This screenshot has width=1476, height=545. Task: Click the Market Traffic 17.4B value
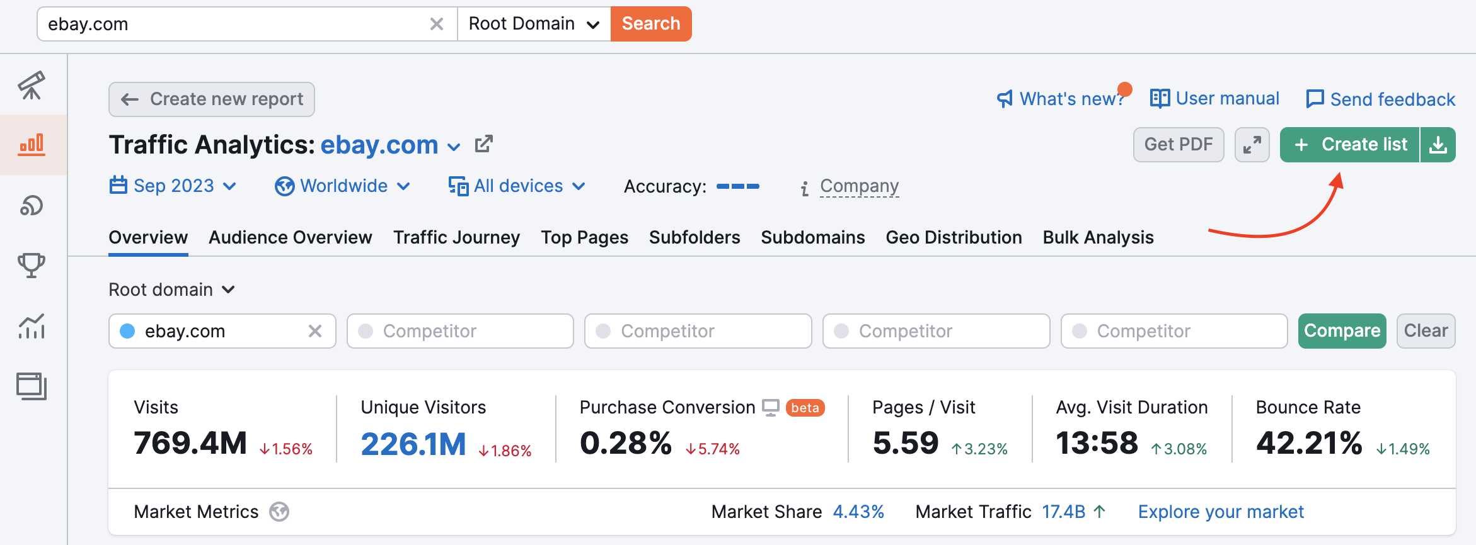coord(1064,512)
